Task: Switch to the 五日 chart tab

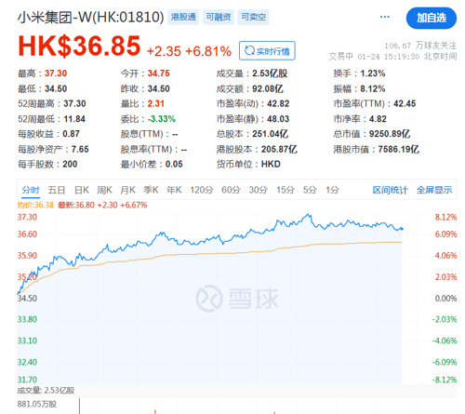Action: coord(57,190)
